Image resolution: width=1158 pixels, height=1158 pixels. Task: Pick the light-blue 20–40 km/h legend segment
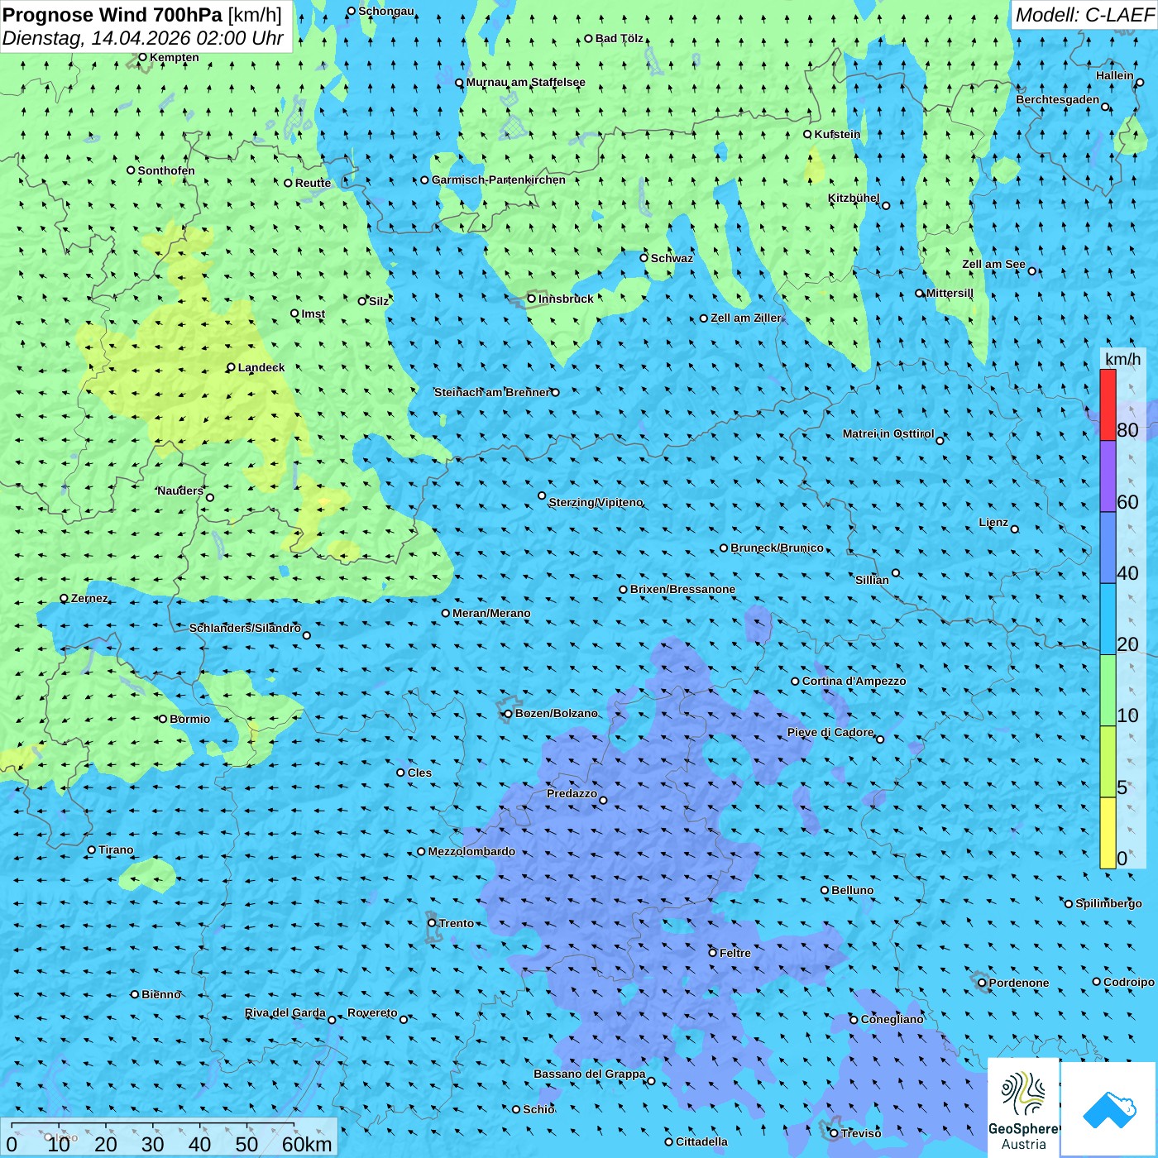[1108, 620]
